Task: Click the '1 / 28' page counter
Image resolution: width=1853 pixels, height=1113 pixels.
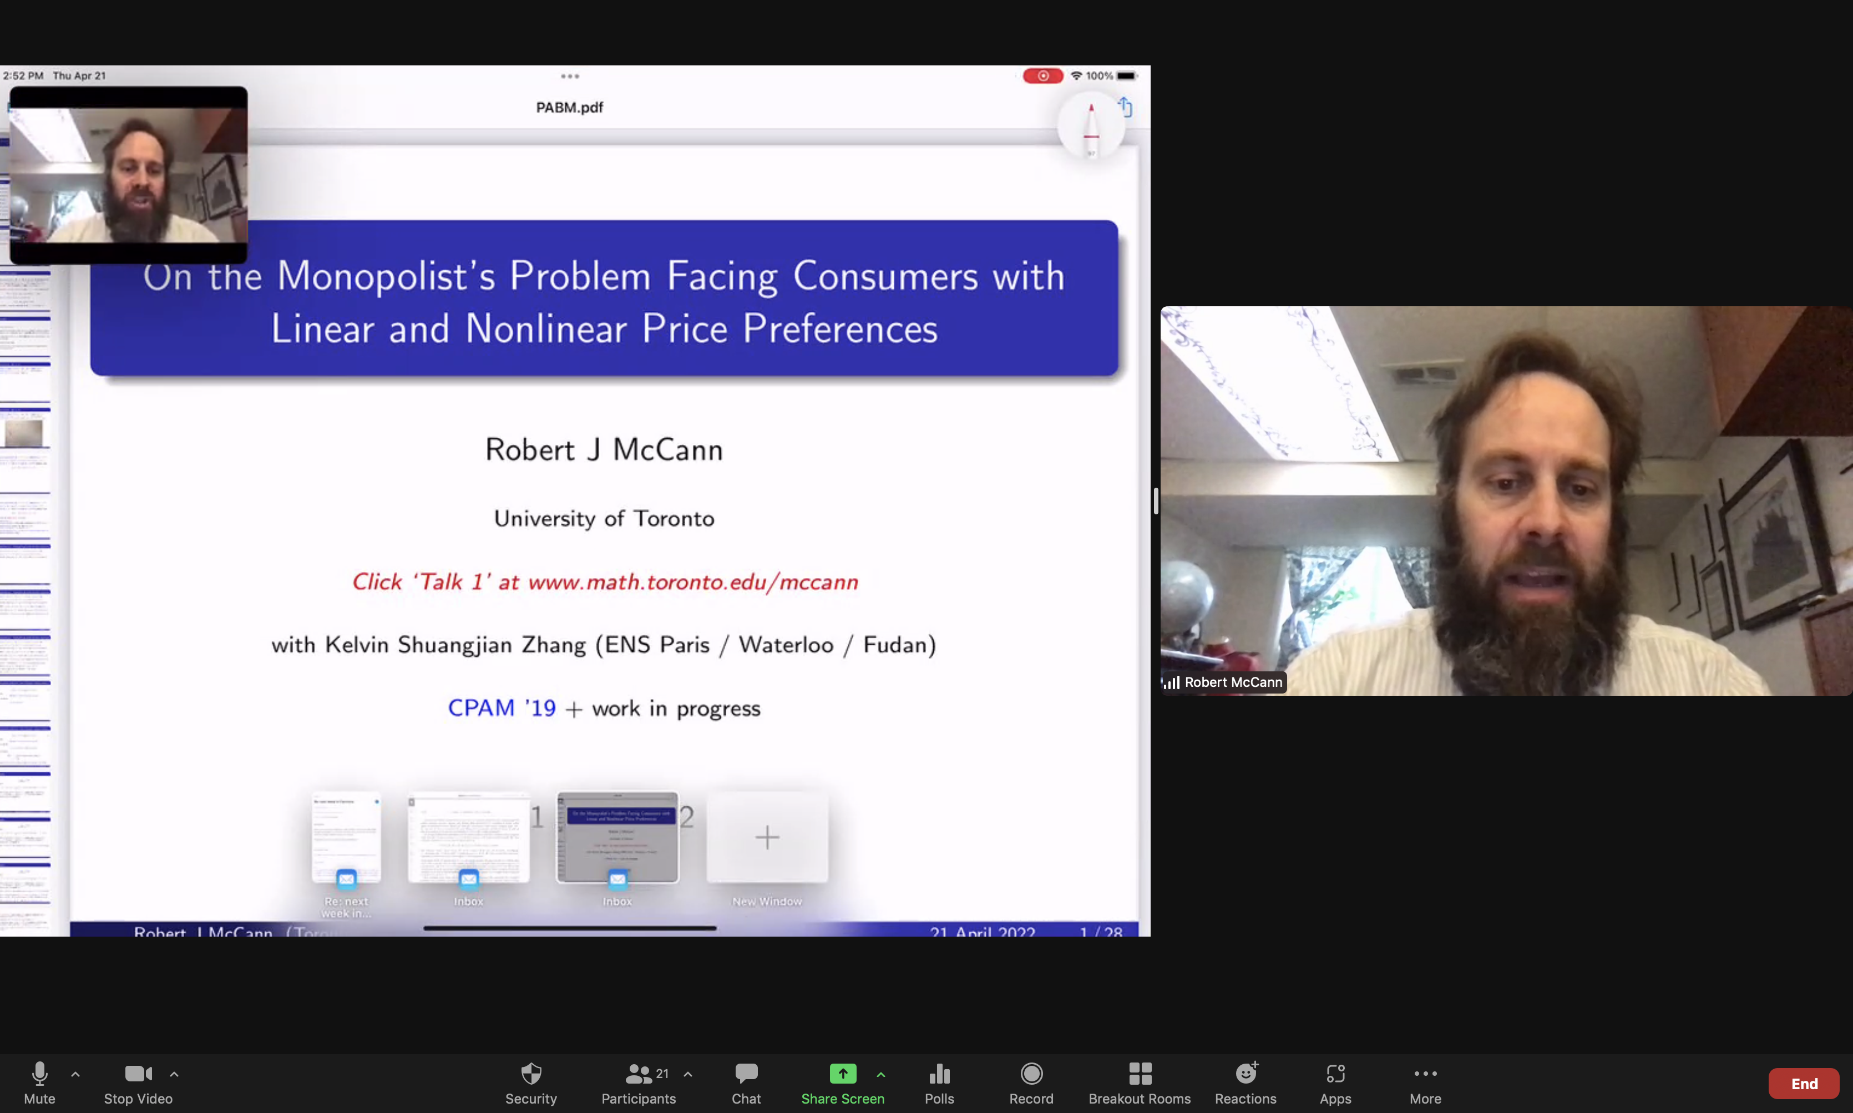Action: point(1101,932)
